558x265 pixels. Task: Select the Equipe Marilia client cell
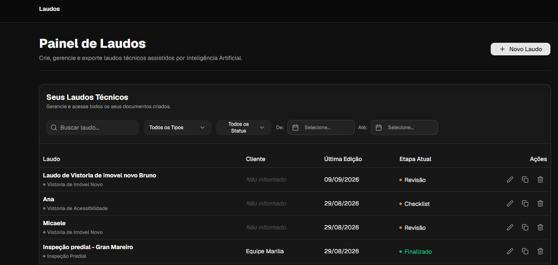click(265, 251)
